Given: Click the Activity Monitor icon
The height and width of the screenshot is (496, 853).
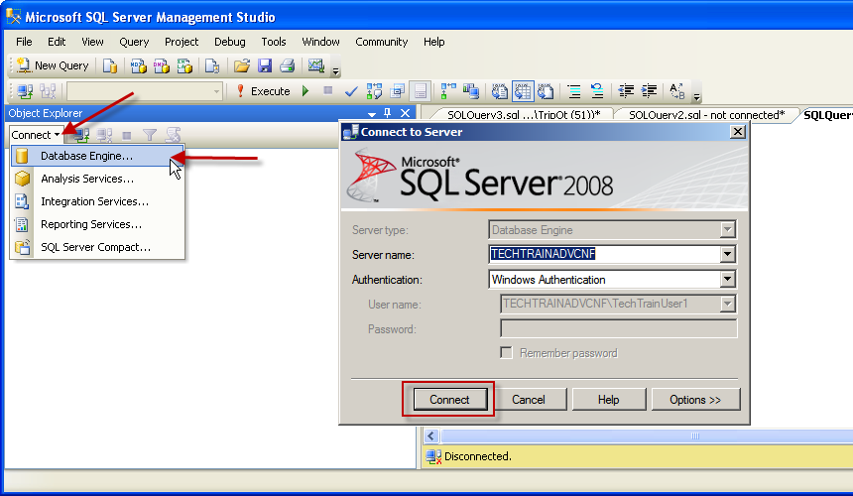Looking at the screenshot, I should pyautogui.click(x=316, y=65).
